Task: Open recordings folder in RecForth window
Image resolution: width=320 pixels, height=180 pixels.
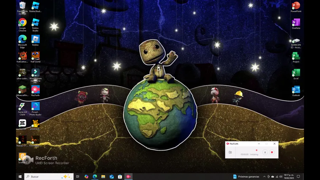Action: click(230, 152)
